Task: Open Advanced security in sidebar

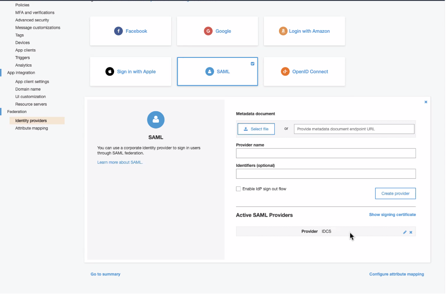Action: 32,20
